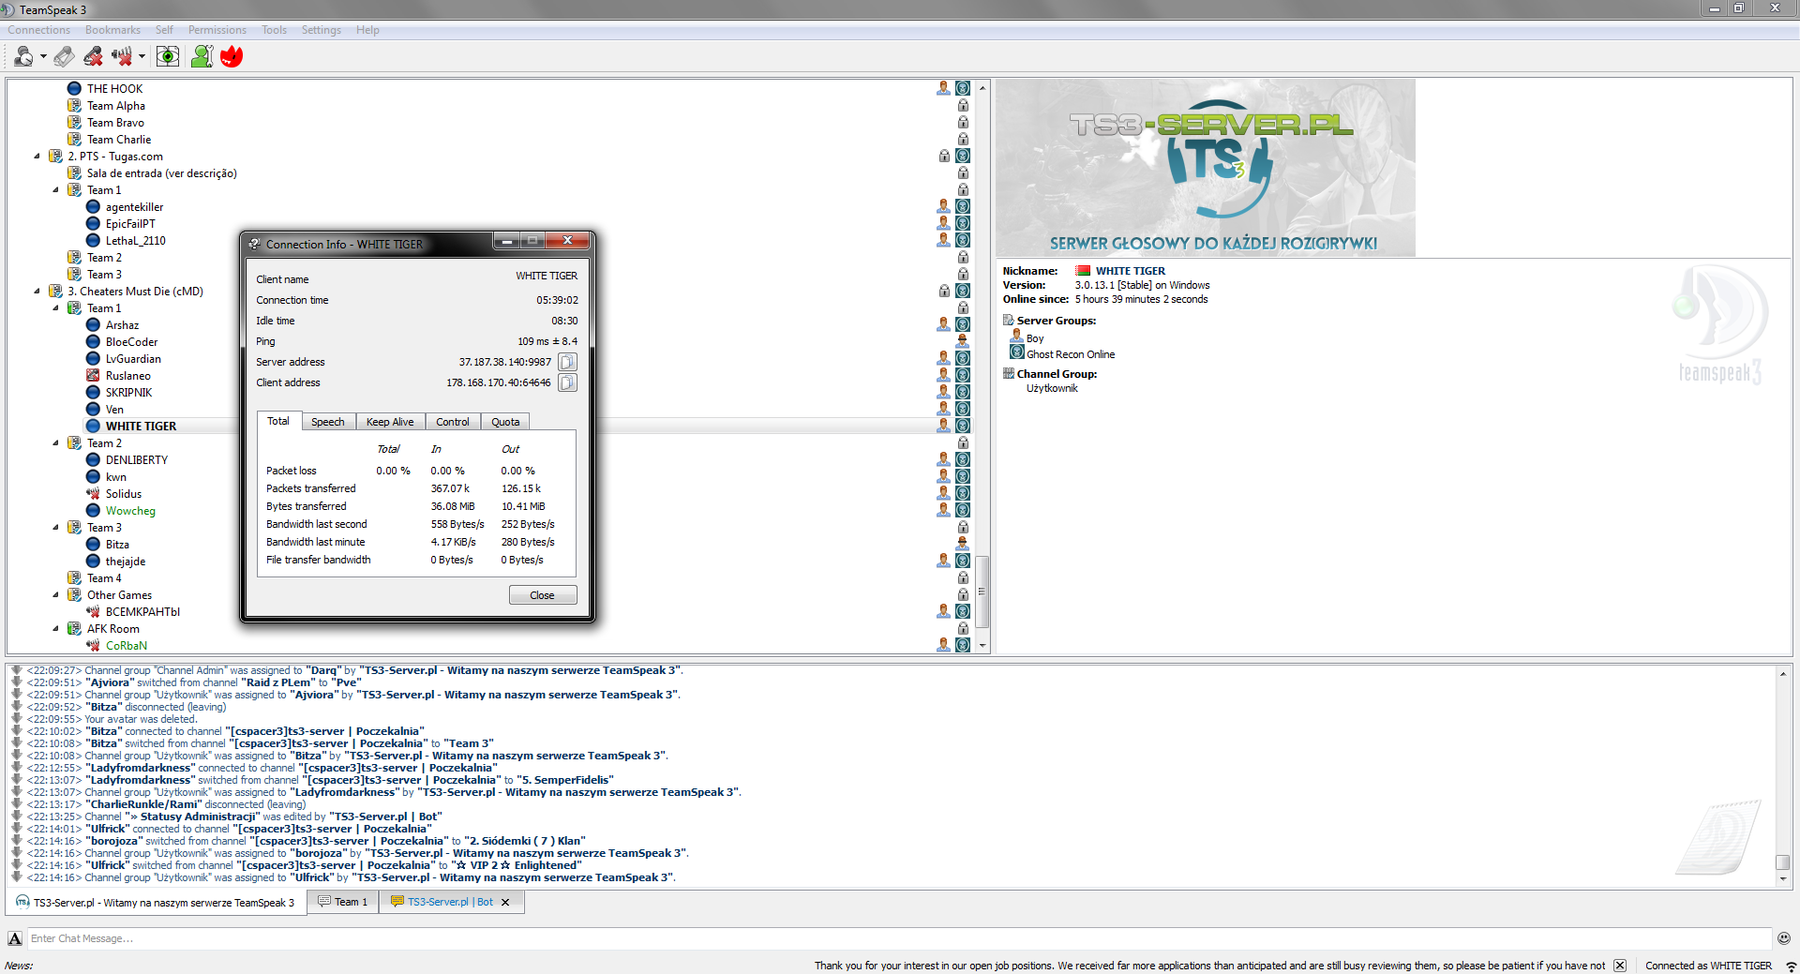
Task: Collapse the 3. Cheaters Must Die channel group
Action: click(x=37, y=292)
